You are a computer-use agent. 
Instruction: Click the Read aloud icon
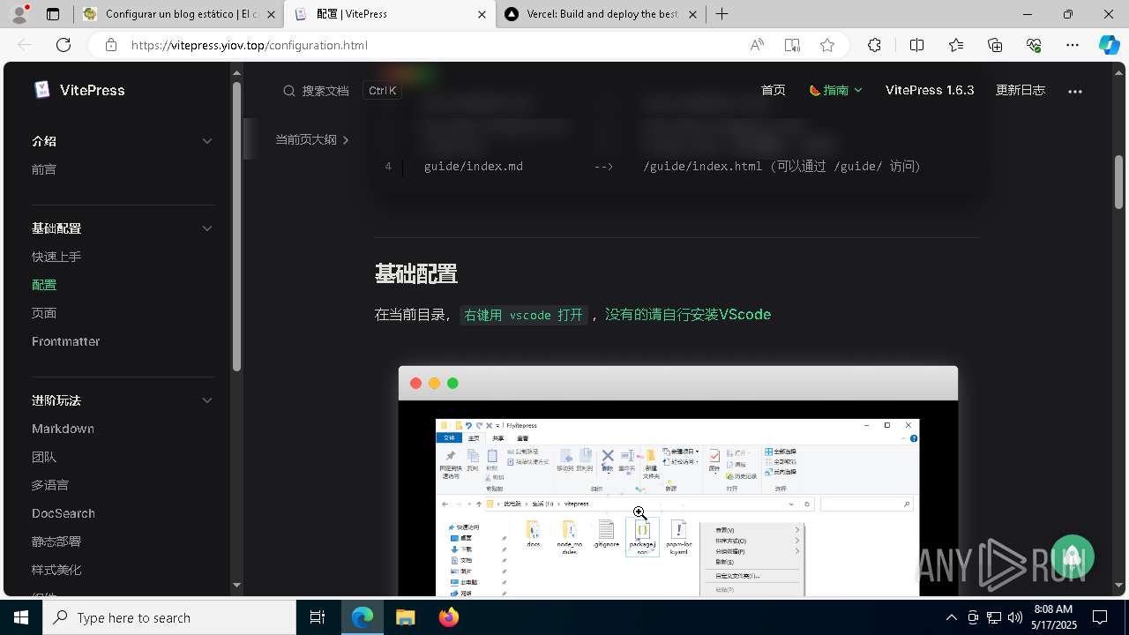pos(757,45)
